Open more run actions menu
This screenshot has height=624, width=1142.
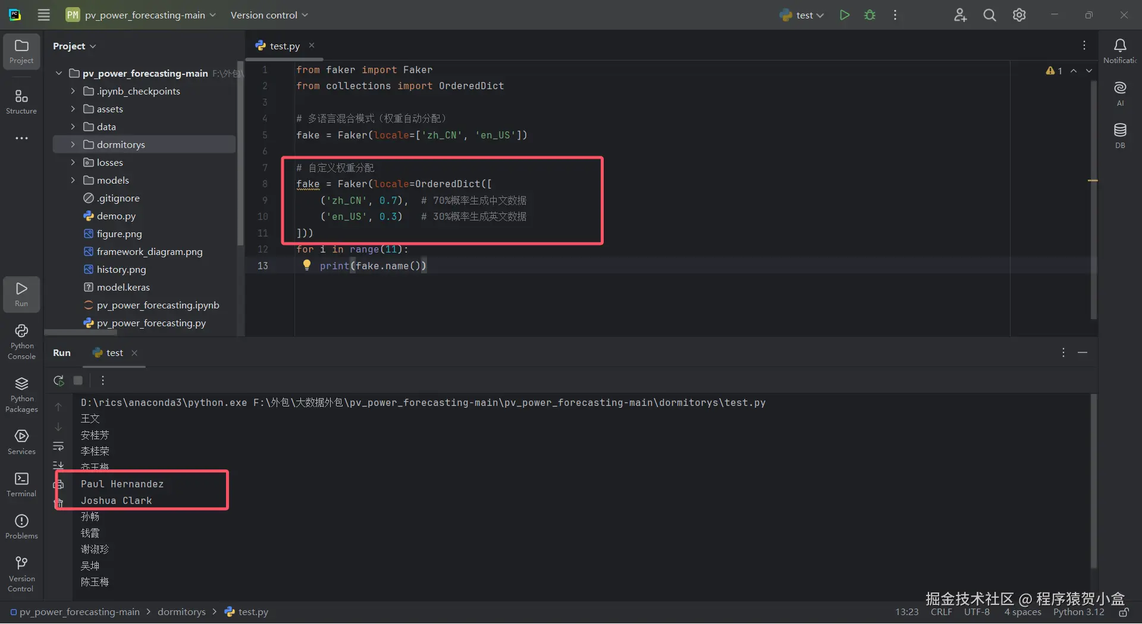pos(895,15)
